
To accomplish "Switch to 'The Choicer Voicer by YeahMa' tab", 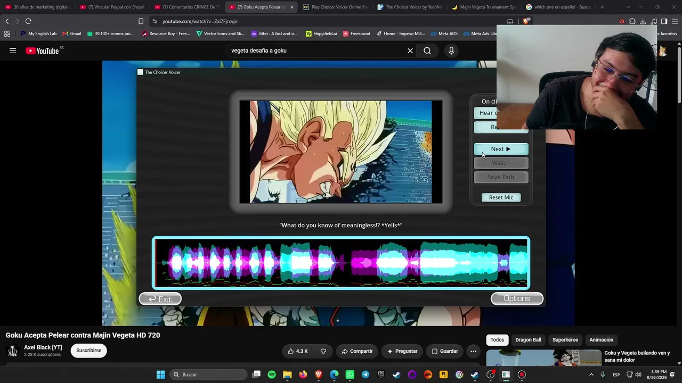I will click(x=410, y=7).
